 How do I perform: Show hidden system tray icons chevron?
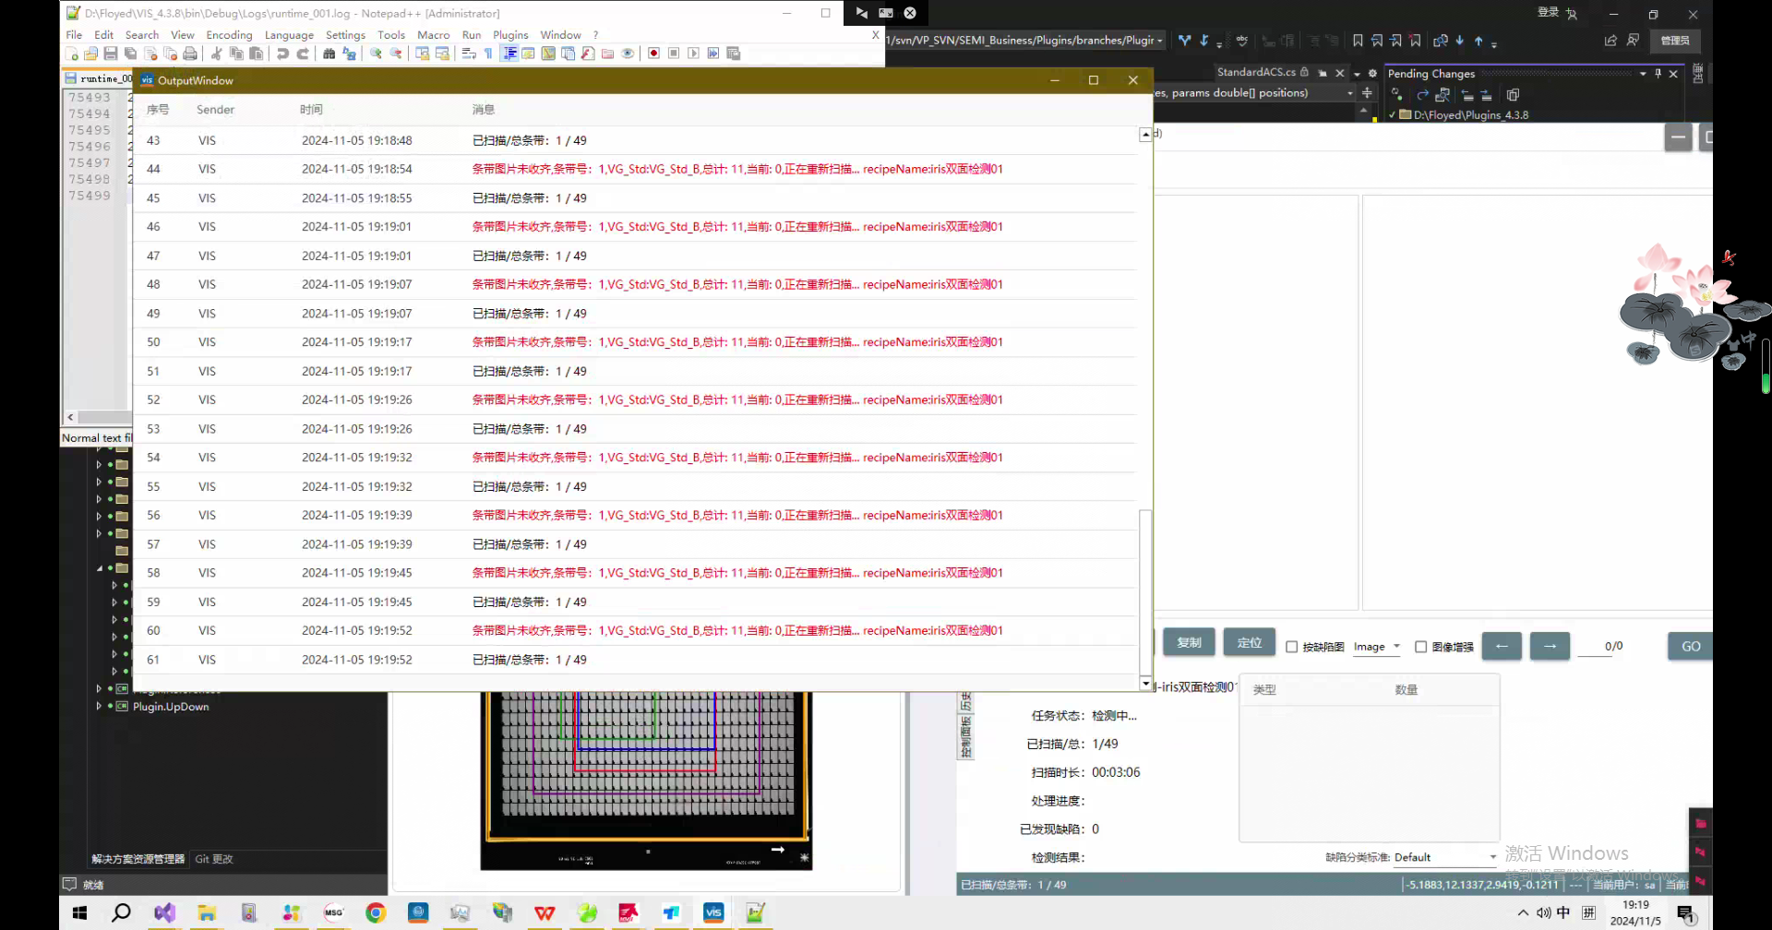click(x=1523, y=913)
